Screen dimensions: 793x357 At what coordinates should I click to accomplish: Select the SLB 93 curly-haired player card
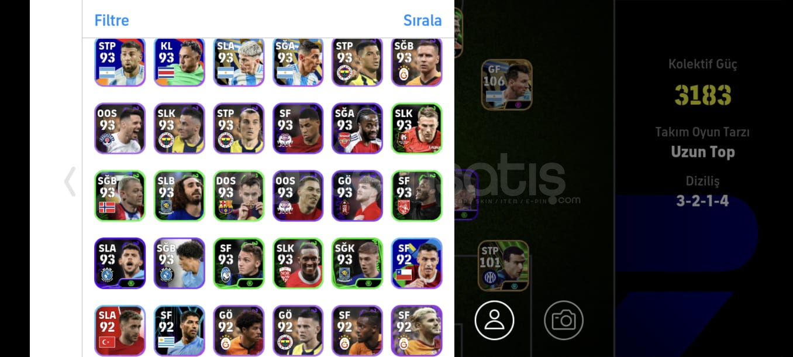click(179, 196)
